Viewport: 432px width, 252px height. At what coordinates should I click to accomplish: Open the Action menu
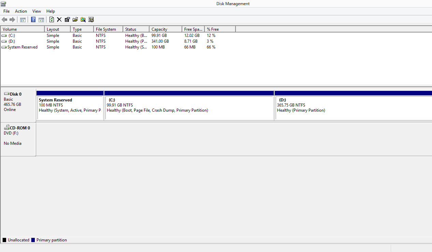click(x=21, y=11)
